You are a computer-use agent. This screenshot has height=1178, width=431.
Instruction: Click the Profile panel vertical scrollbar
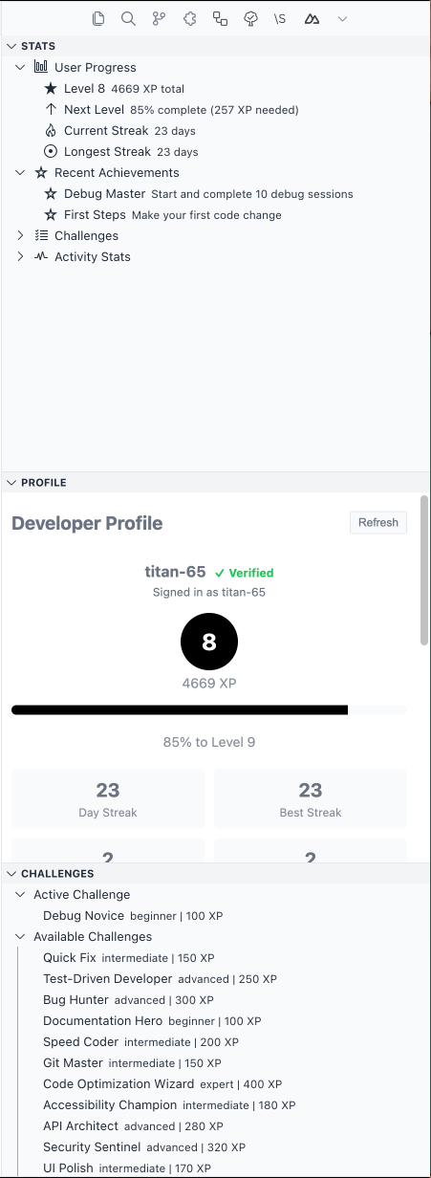click(x=424, y=570)
